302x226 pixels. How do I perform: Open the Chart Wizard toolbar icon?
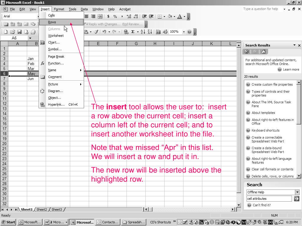pyautogui.click(x=158, y=32)
